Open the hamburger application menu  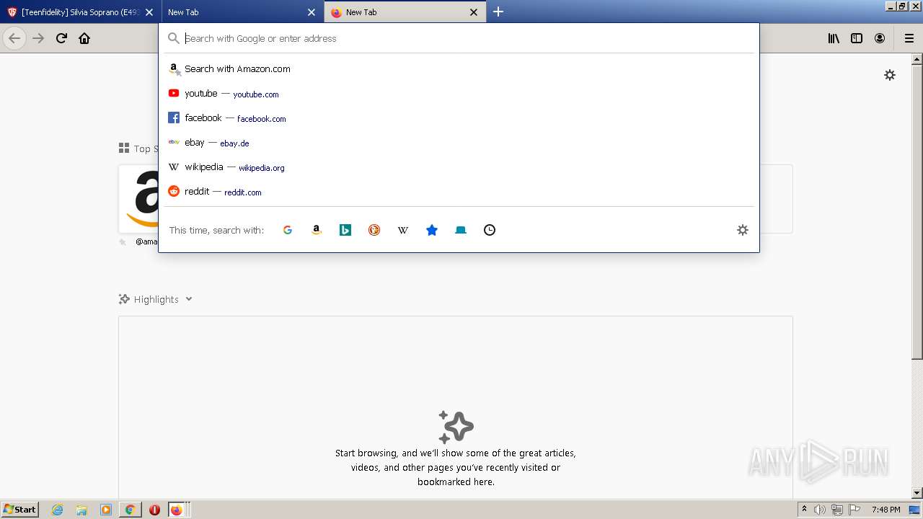tap(909, 38)
